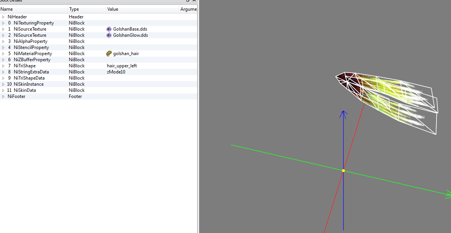Image resolution: width=451 pixels, height=233 pixels.
Task: Expand block 11 NiSkinData
Action: point(3,90)
